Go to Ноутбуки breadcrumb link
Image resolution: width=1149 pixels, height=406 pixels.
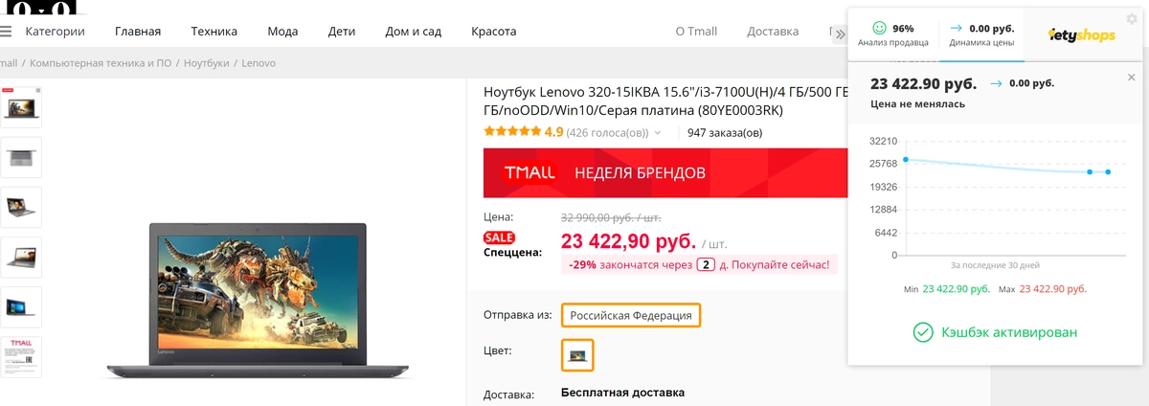pyautogui.click(x=206, y=63)
